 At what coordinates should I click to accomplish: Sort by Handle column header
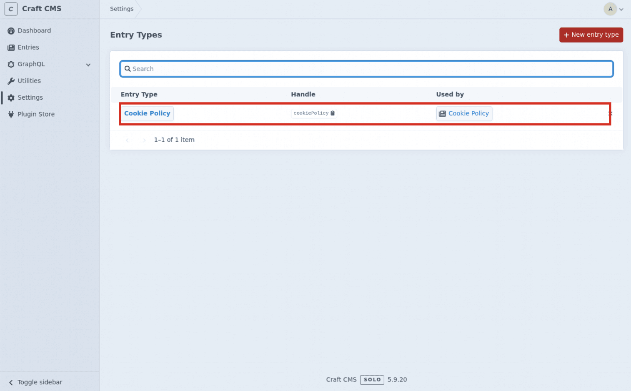(303, 94)
